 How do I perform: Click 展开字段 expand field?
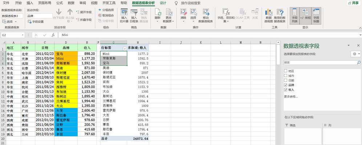[84, 12]
